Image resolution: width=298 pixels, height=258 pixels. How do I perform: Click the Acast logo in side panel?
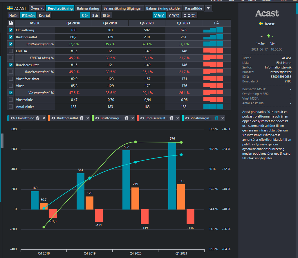coord(267,13)
